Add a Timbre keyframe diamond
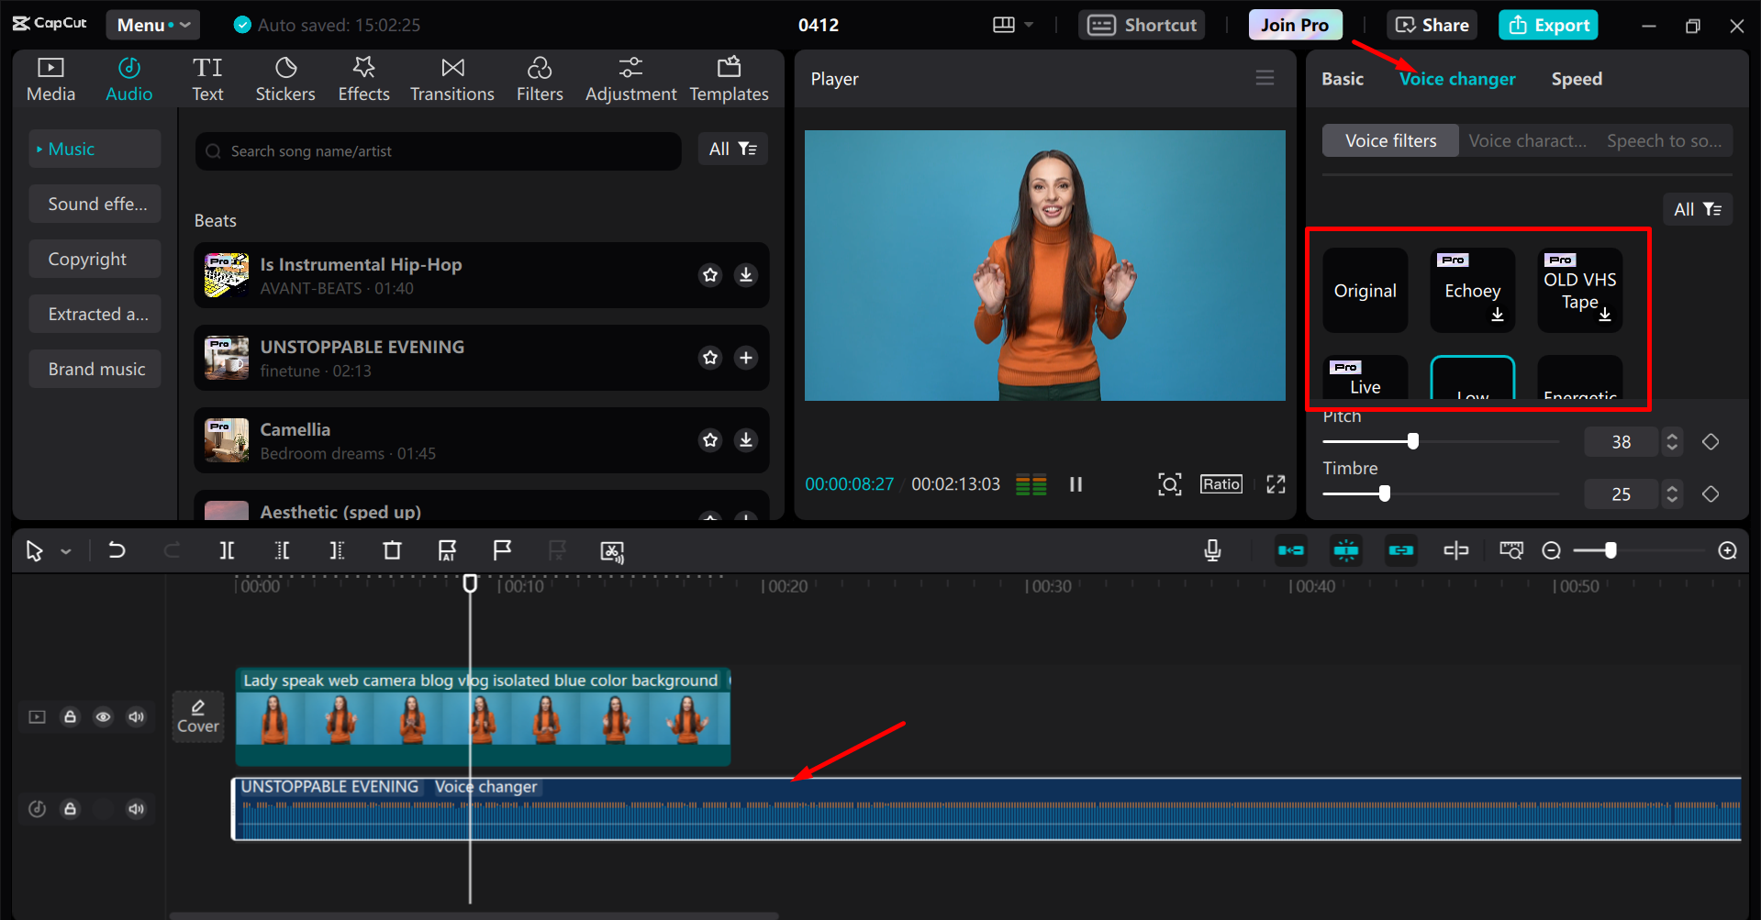The image size is (1761, 920). coord(1711,494)
